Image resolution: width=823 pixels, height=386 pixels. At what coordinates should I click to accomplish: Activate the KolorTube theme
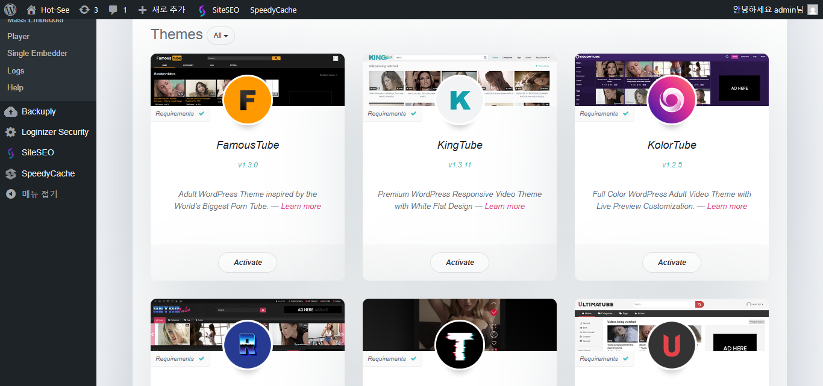[672, 263]
